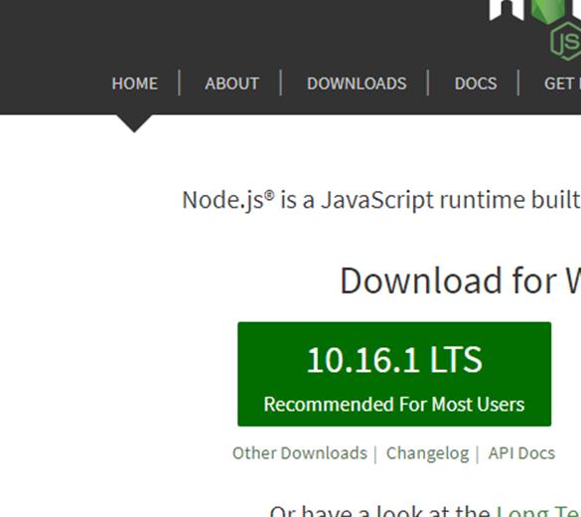Open the Other Downloads link

[300, 453]
